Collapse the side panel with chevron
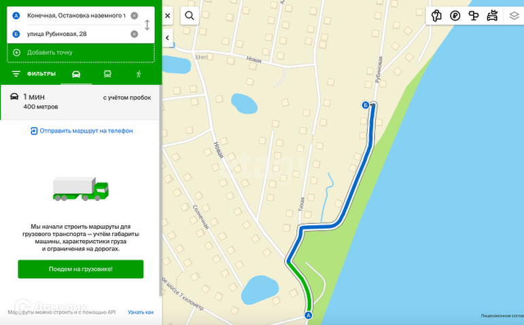The height and width of the screenshot is (325, 524). pyautogui.click(x=167, y=38)
